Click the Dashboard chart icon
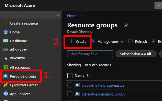 (x=6, y=41)
